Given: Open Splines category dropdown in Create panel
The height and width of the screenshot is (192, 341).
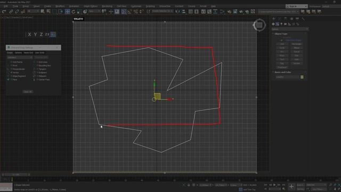Looking at the screenshot, I should [290, 29].
